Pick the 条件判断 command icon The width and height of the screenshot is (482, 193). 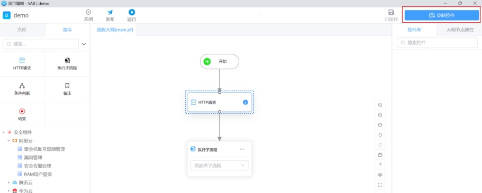click(22, 86)
